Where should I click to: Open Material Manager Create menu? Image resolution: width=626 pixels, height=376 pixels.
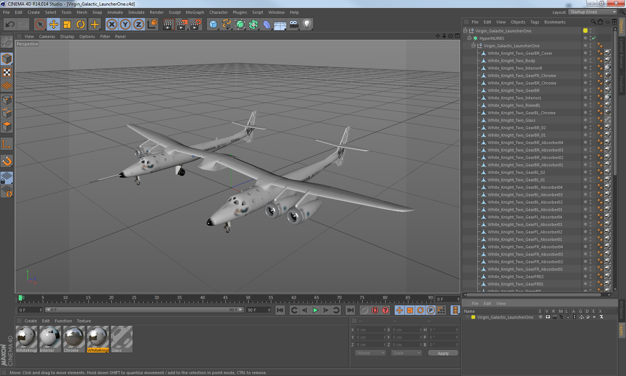pyautogui.click(x=31, y=321)
